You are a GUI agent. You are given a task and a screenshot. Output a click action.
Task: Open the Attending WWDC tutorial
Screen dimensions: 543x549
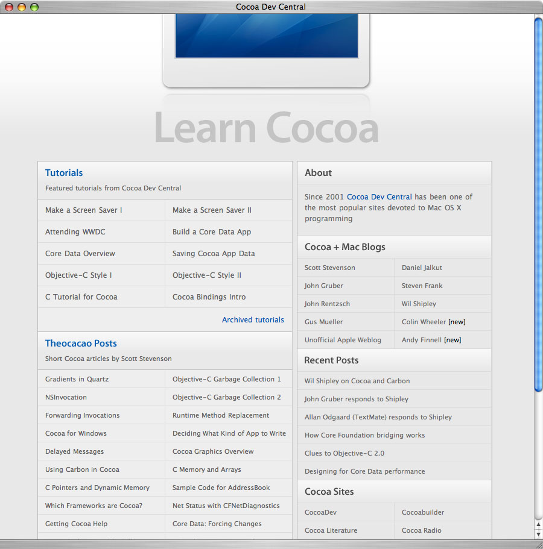point(75,232)
